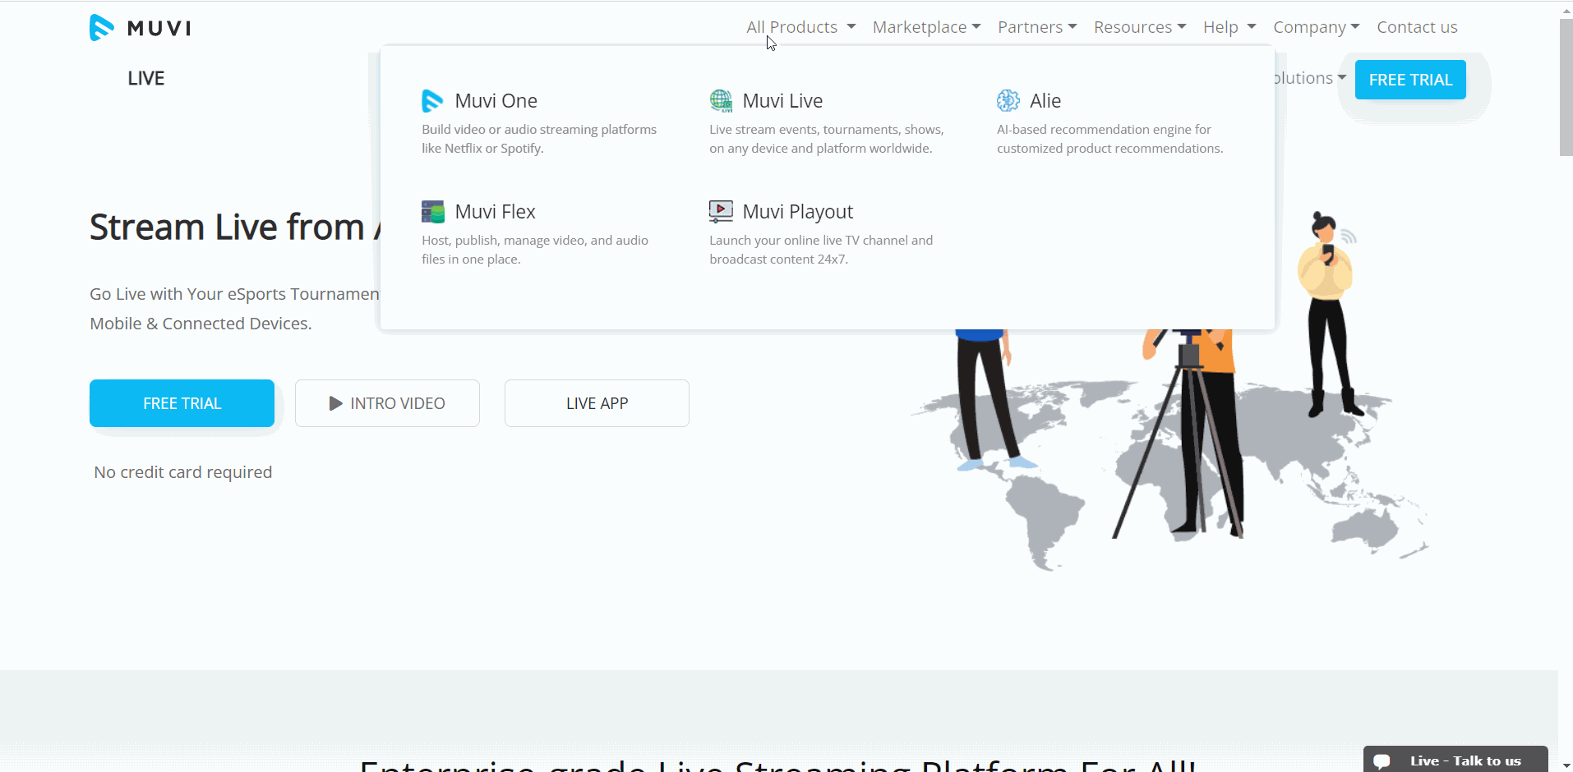Expand the Help dropdown menu
1573x772 pixels.
pyautogui.click(x=1229, y=27)
